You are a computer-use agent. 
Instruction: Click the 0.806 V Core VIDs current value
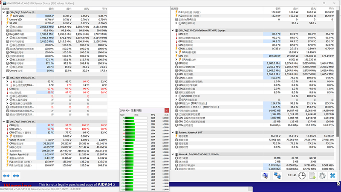coord(49,16)
